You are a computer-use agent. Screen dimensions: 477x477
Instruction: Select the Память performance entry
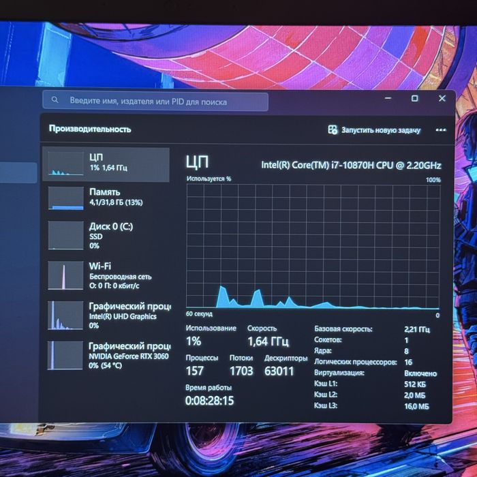106,198
